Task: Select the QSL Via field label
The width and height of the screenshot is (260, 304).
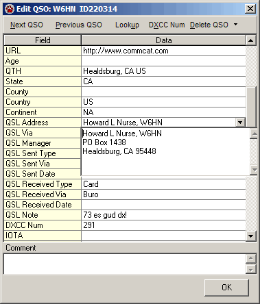Action: (43, 133)
